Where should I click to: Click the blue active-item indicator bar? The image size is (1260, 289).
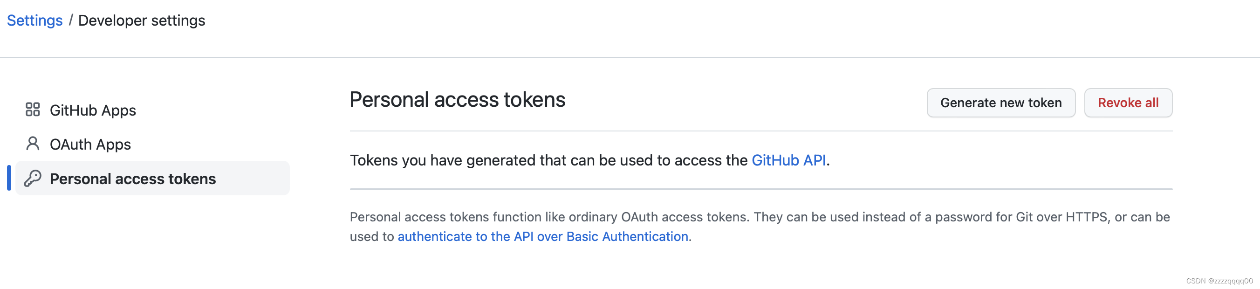coord(9,179)
